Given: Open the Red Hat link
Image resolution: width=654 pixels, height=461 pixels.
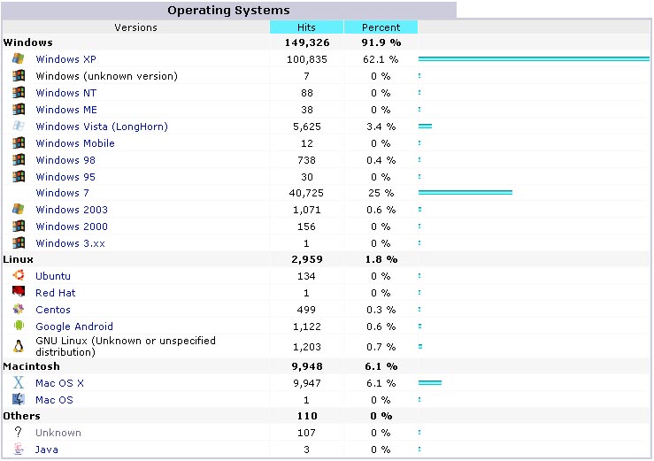Looking at the screenshot, I should (56, 293).
